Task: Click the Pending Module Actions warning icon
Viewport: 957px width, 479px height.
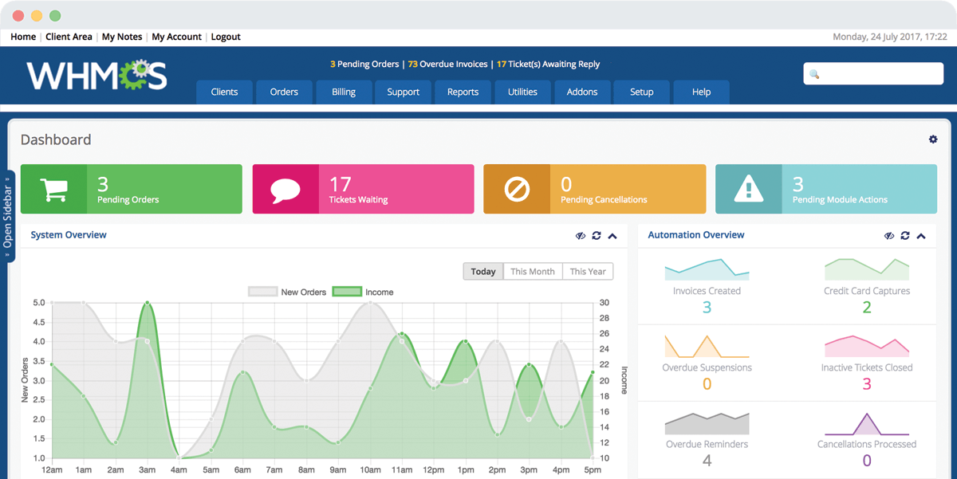Action: pyautogui.click(x=748, y=190)
